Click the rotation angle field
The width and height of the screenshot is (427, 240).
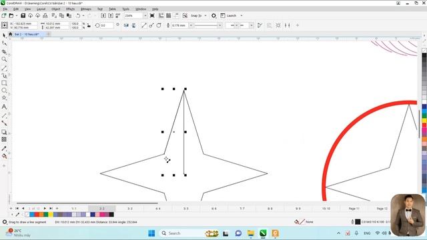coord(107,25)
